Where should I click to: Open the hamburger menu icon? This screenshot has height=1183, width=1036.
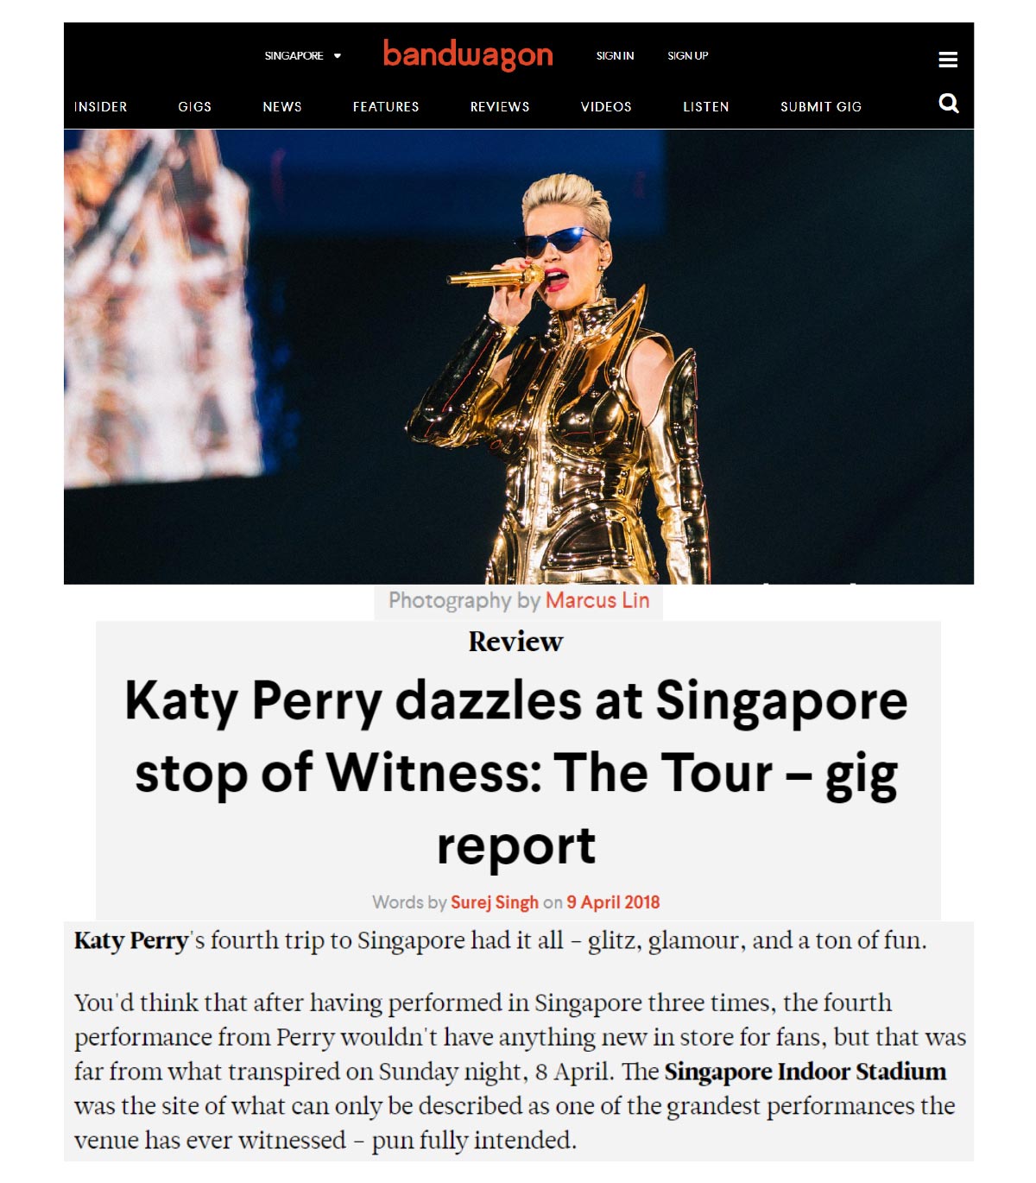(x=948, y=60)
